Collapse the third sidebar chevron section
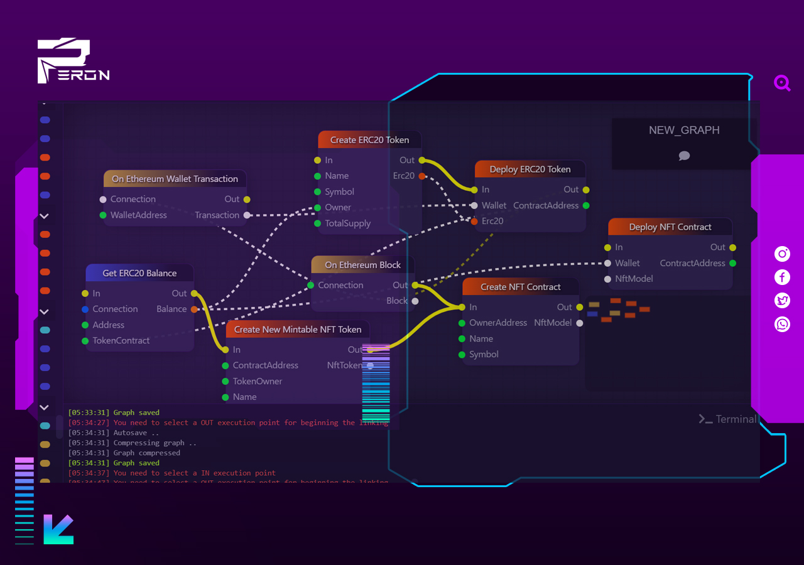This screenshot has height=565, width=804. pos(45,408)
